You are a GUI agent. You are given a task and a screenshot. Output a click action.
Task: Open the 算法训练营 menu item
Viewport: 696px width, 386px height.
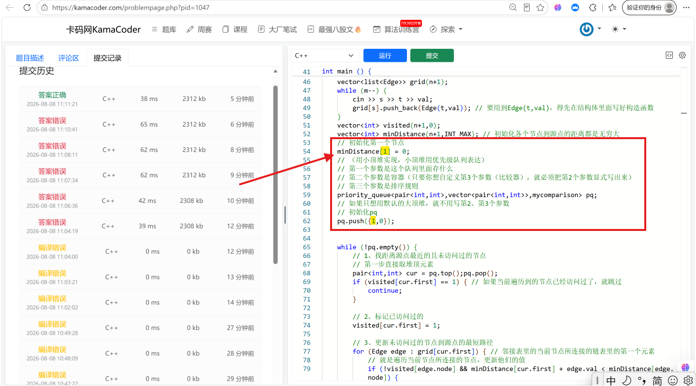[x=396, y=29]
